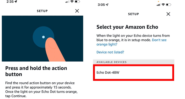The image size is (185, 99).
Task: Tap the cellular signal bars on right phone
Action: (x=159, y=5)
